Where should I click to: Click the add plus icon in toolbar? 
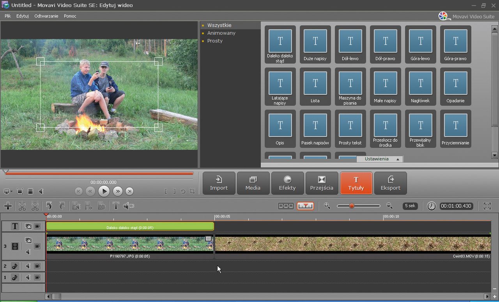pos(8,206)
